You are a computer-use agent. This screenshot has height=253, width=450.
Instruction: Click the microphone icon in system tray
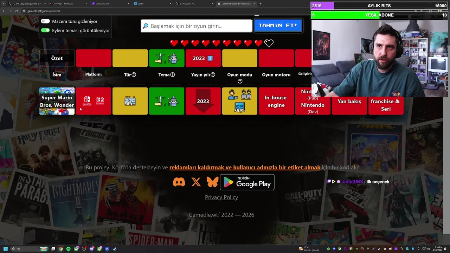(x=418, y=249)
